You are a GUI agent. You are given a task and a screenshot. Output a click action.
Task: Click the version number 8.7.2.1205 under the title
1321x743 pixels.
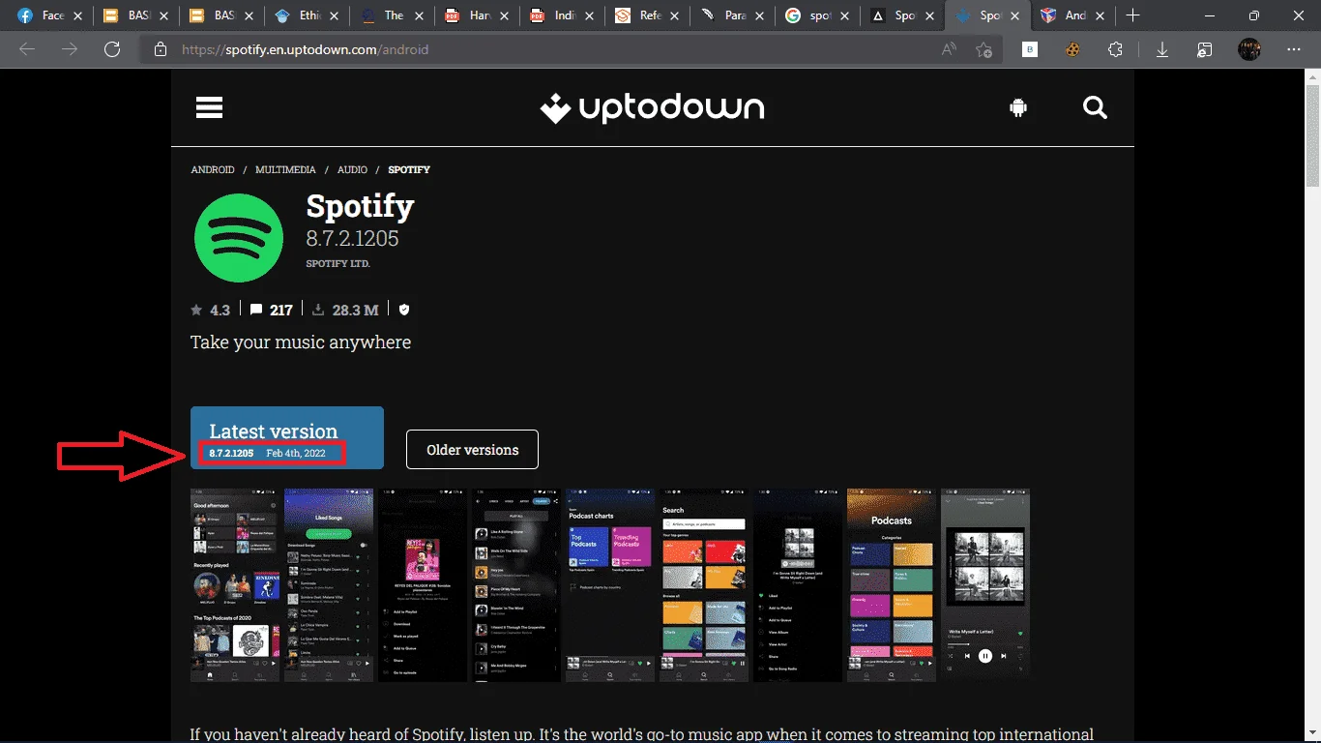point(352,239)
